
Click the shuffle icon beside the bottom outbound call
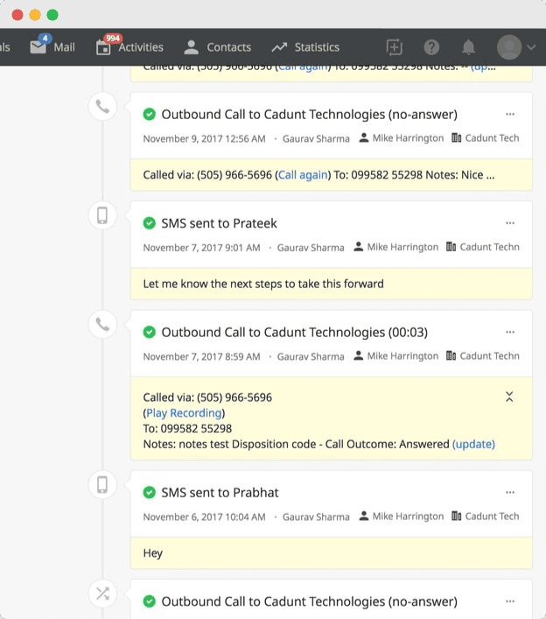pos(102,594)
